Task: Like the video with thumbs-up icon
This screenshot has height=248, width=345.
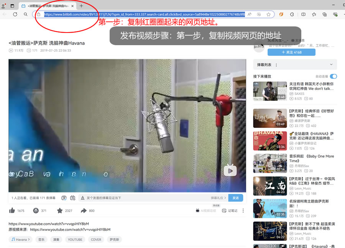Action: pyautogui.click(x=12, y=210)
